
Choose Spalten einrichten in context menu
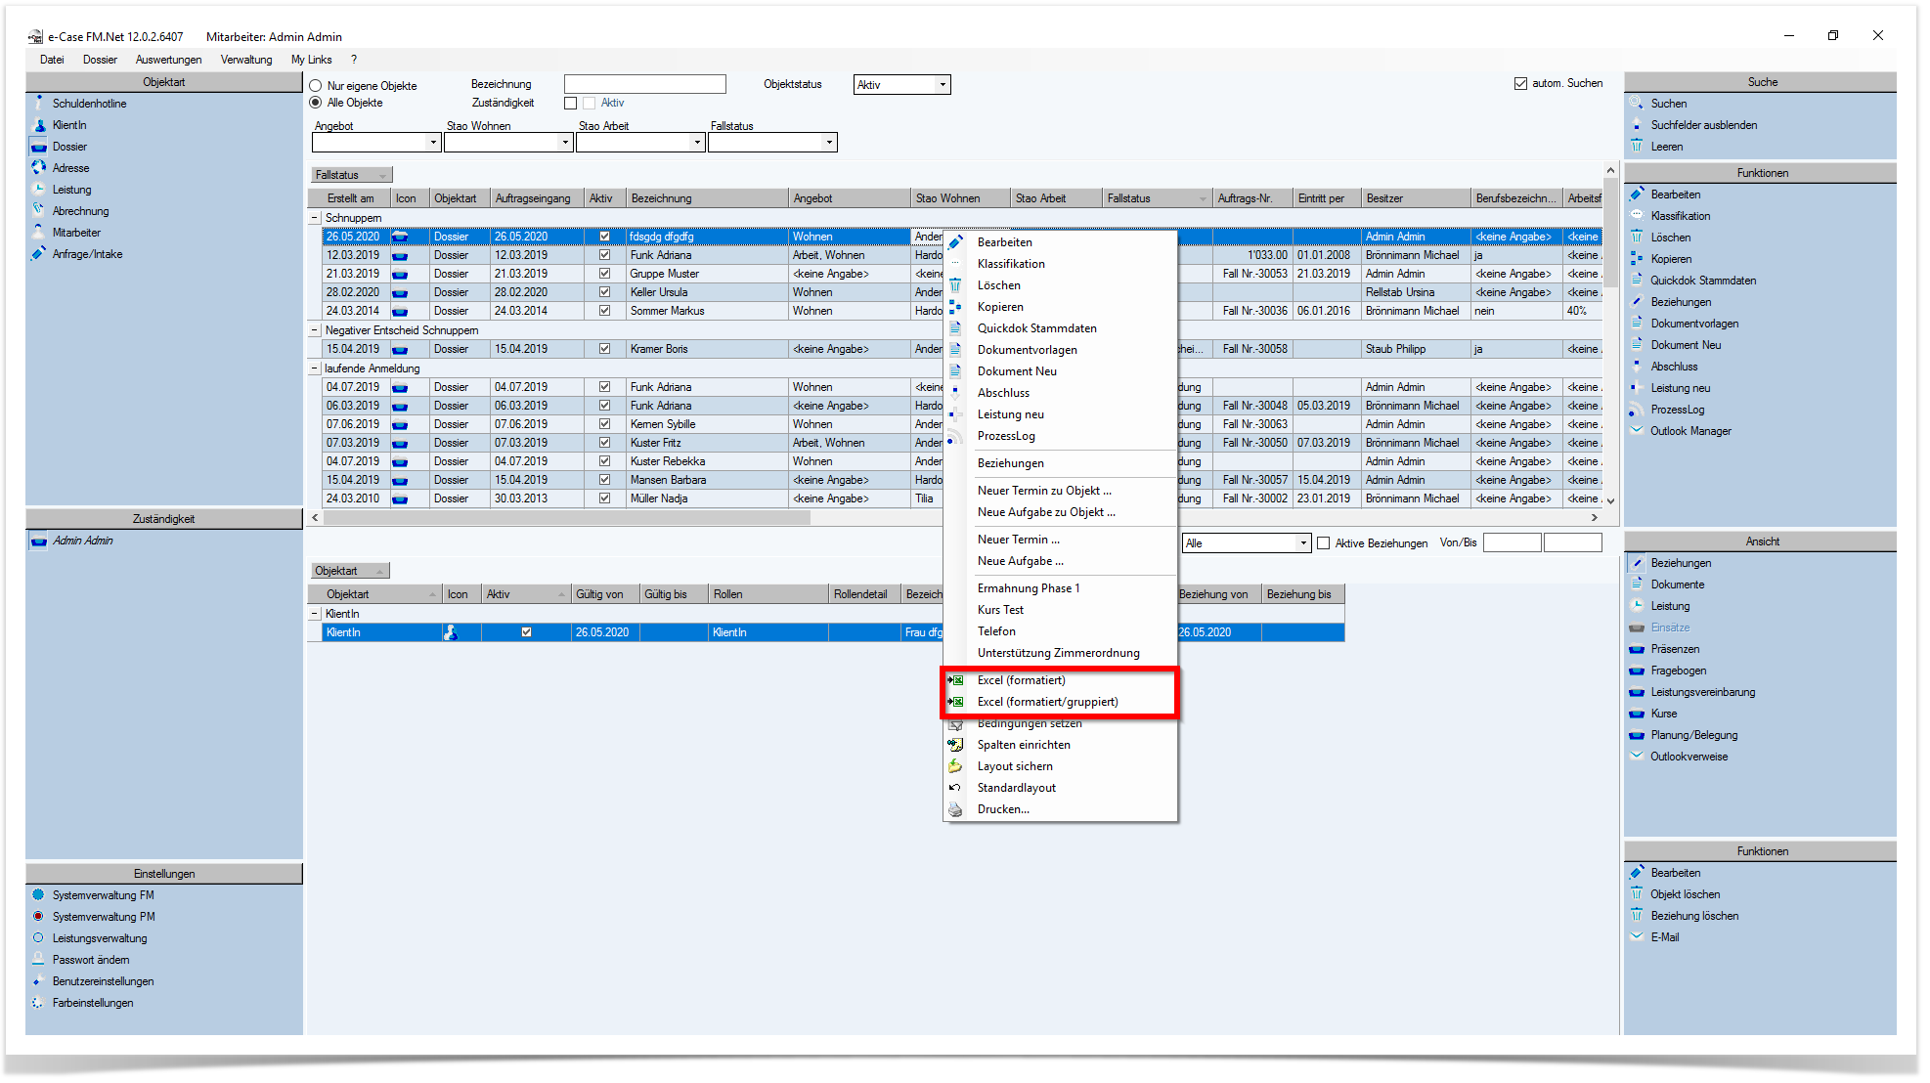point(1060,745)
